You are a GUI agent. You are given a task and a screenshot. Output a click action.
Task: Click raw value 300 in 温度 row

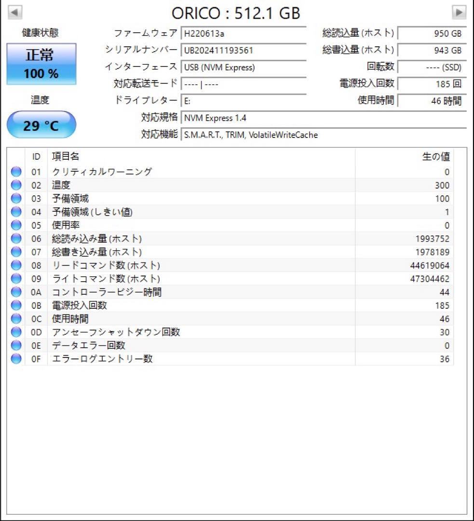(x=442, y=185)
